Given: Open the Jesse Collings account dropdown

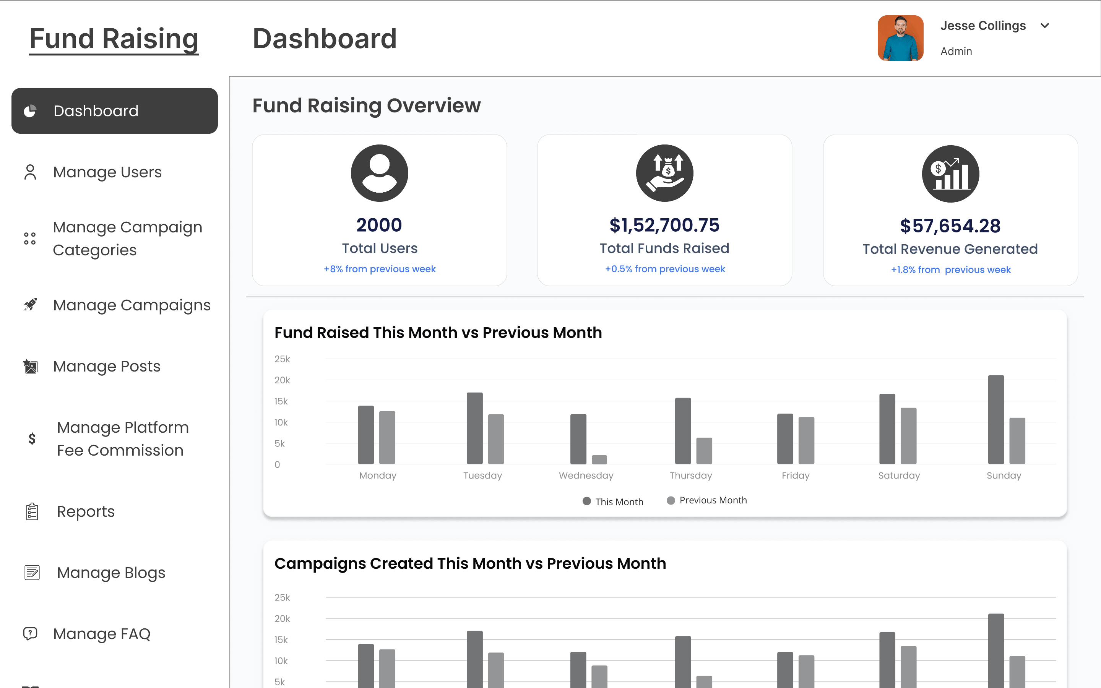Looking at the screenshot, I should click(983, 26).
